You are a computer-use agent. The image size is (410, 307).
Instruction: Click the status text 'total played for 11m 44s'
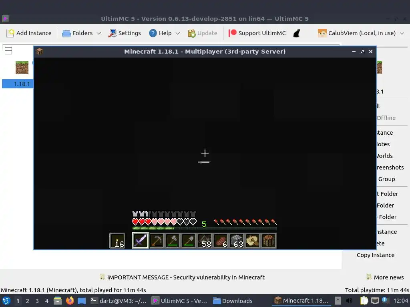click(113, 290)
